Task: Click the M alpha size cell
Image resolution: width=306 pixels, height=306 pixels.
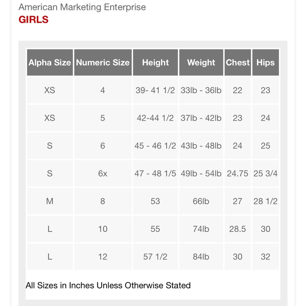Action: pos(50,201)
